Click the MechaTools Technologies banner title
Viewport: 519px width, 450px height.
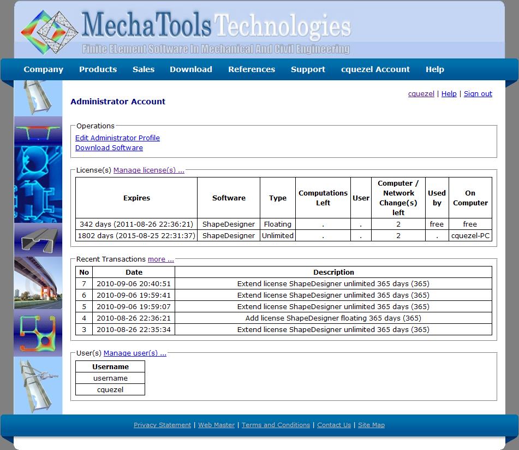tap(216, 25)
